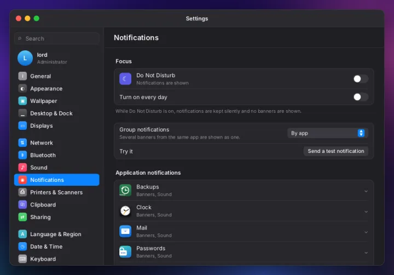
Task: Click the Mail app name text
Action: 142,228
